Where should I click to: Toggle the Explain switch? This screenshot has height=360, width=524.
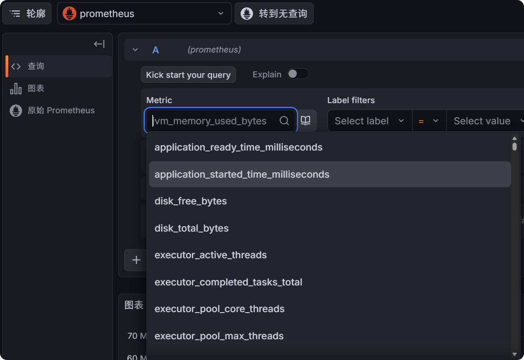click(298, 74)
